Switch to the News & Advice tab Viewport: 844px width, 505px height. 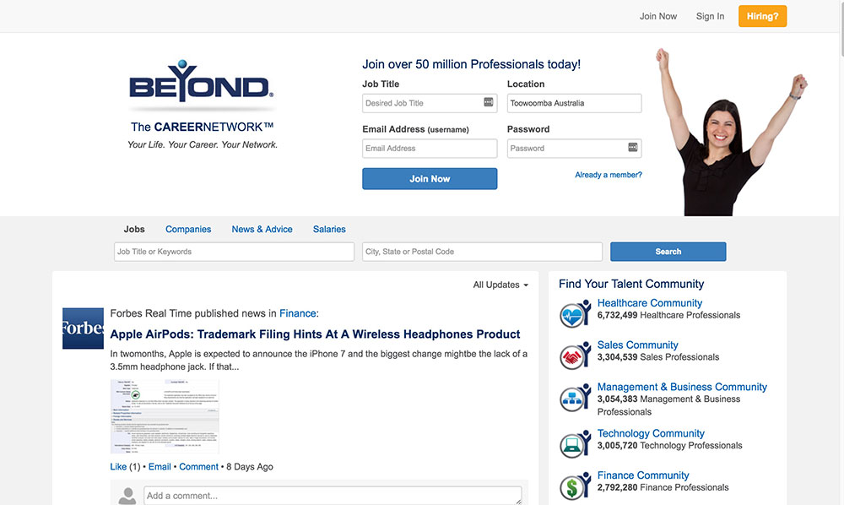coord(262,230)
